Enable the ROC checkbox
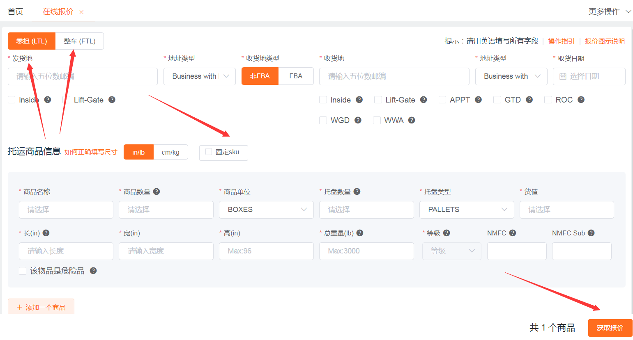Image resolution: width=633 pixels, height=340 pixels. pos(548,100)
